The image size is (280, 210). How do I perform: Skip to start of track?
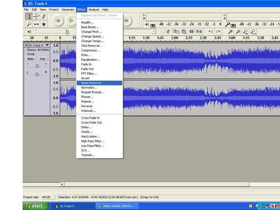[x=58, y=21]
